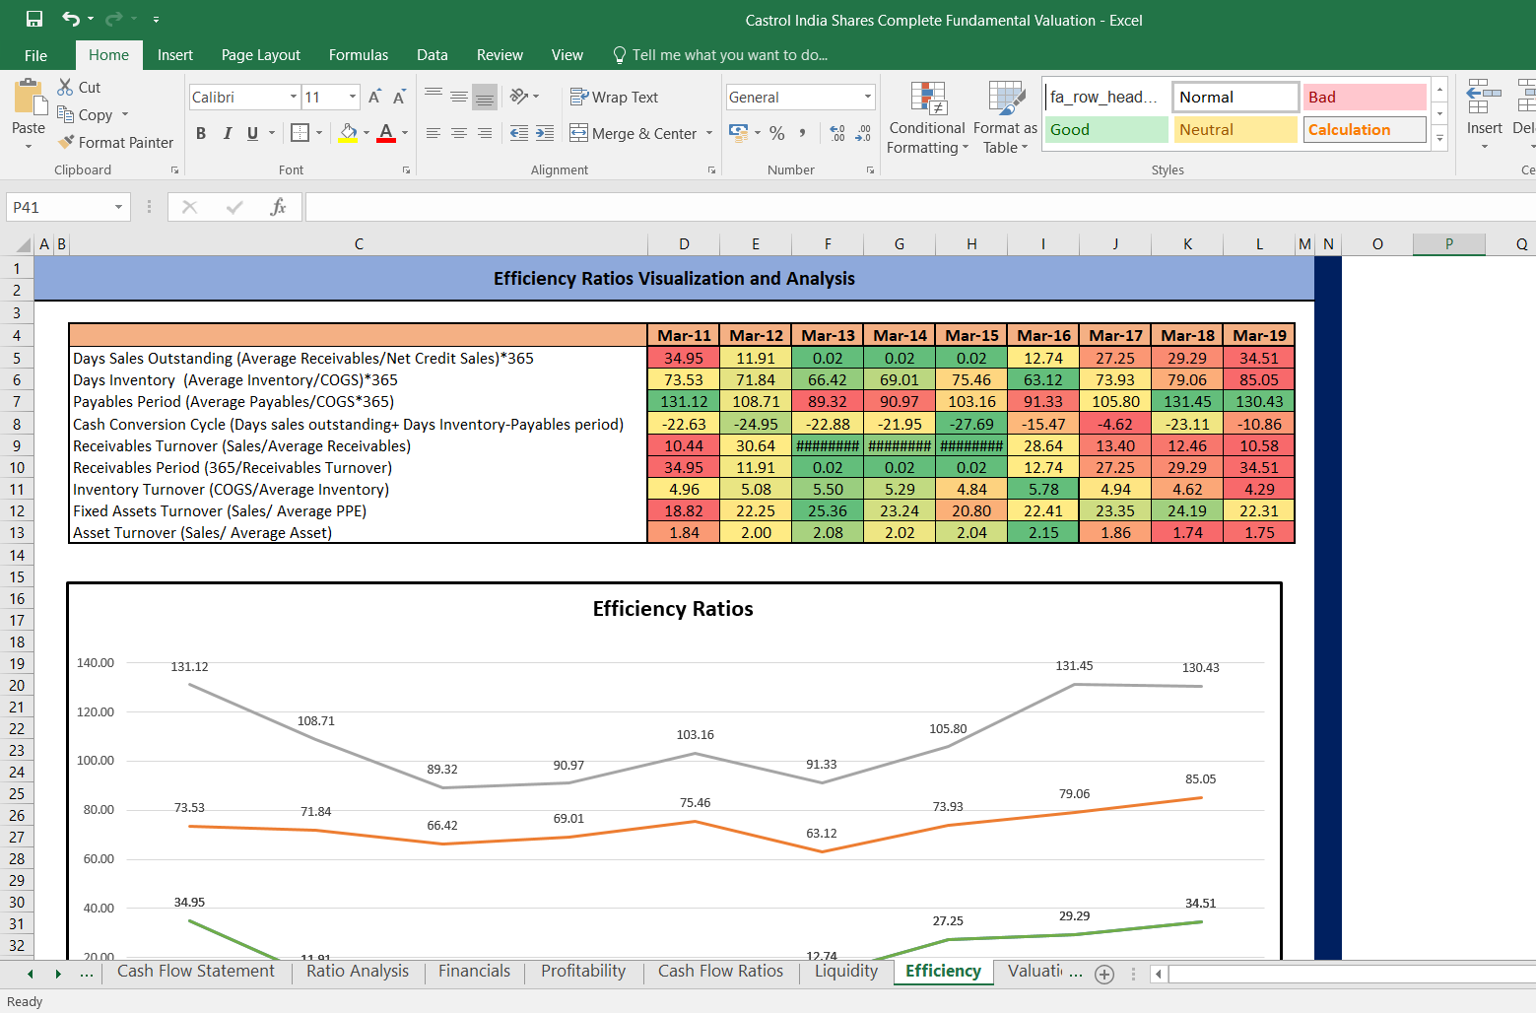Open the font name Calibri dropdown

click(x=294, y=97)
